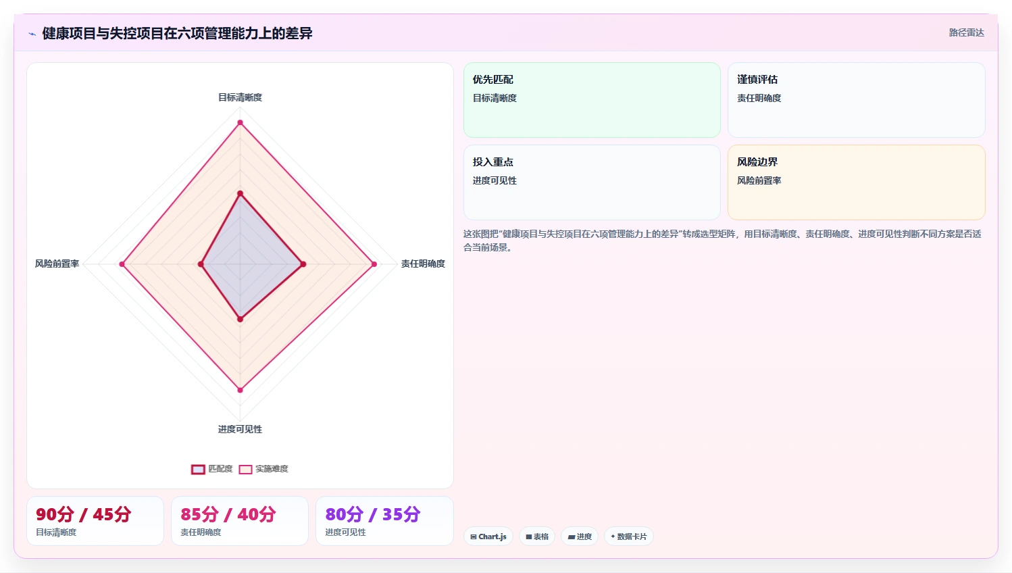Click the 90分 / 45分 score value
1012x573 pixels.
click(x=84, y=514)
